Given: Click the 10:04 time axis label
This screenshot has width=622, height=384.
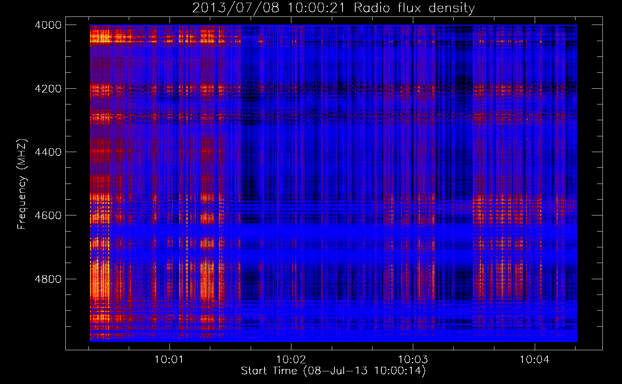Looking at the screenshot, I should tap(534, 360).
